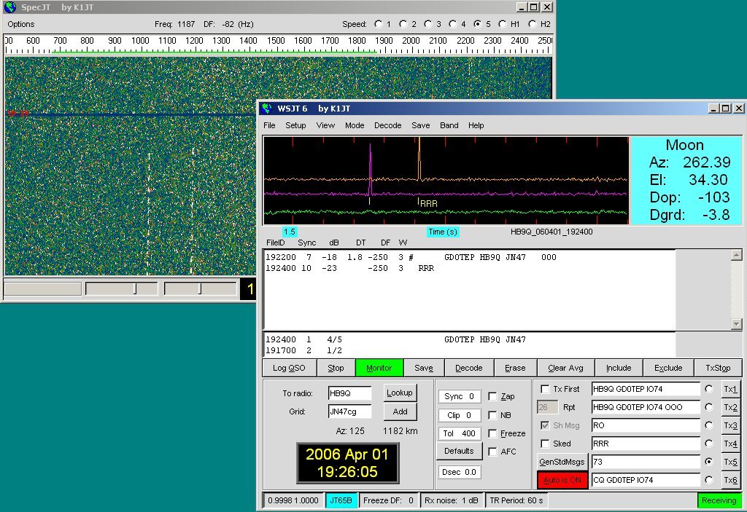The image size is (747, 512).
Task: Click the SpecJT title bar globe icon
Action: pyautogui.click(x=9, y=8)
